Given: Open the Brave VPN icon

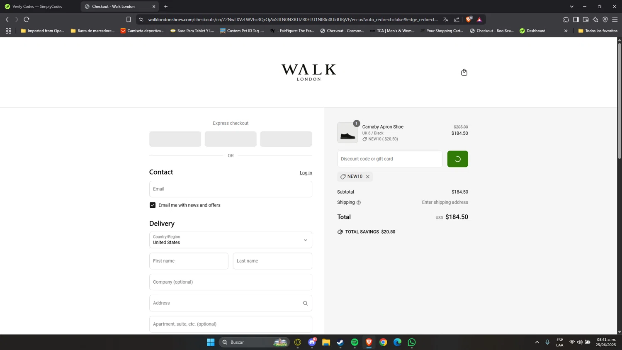Looking at the screenshot, I should tap(605, 19).
